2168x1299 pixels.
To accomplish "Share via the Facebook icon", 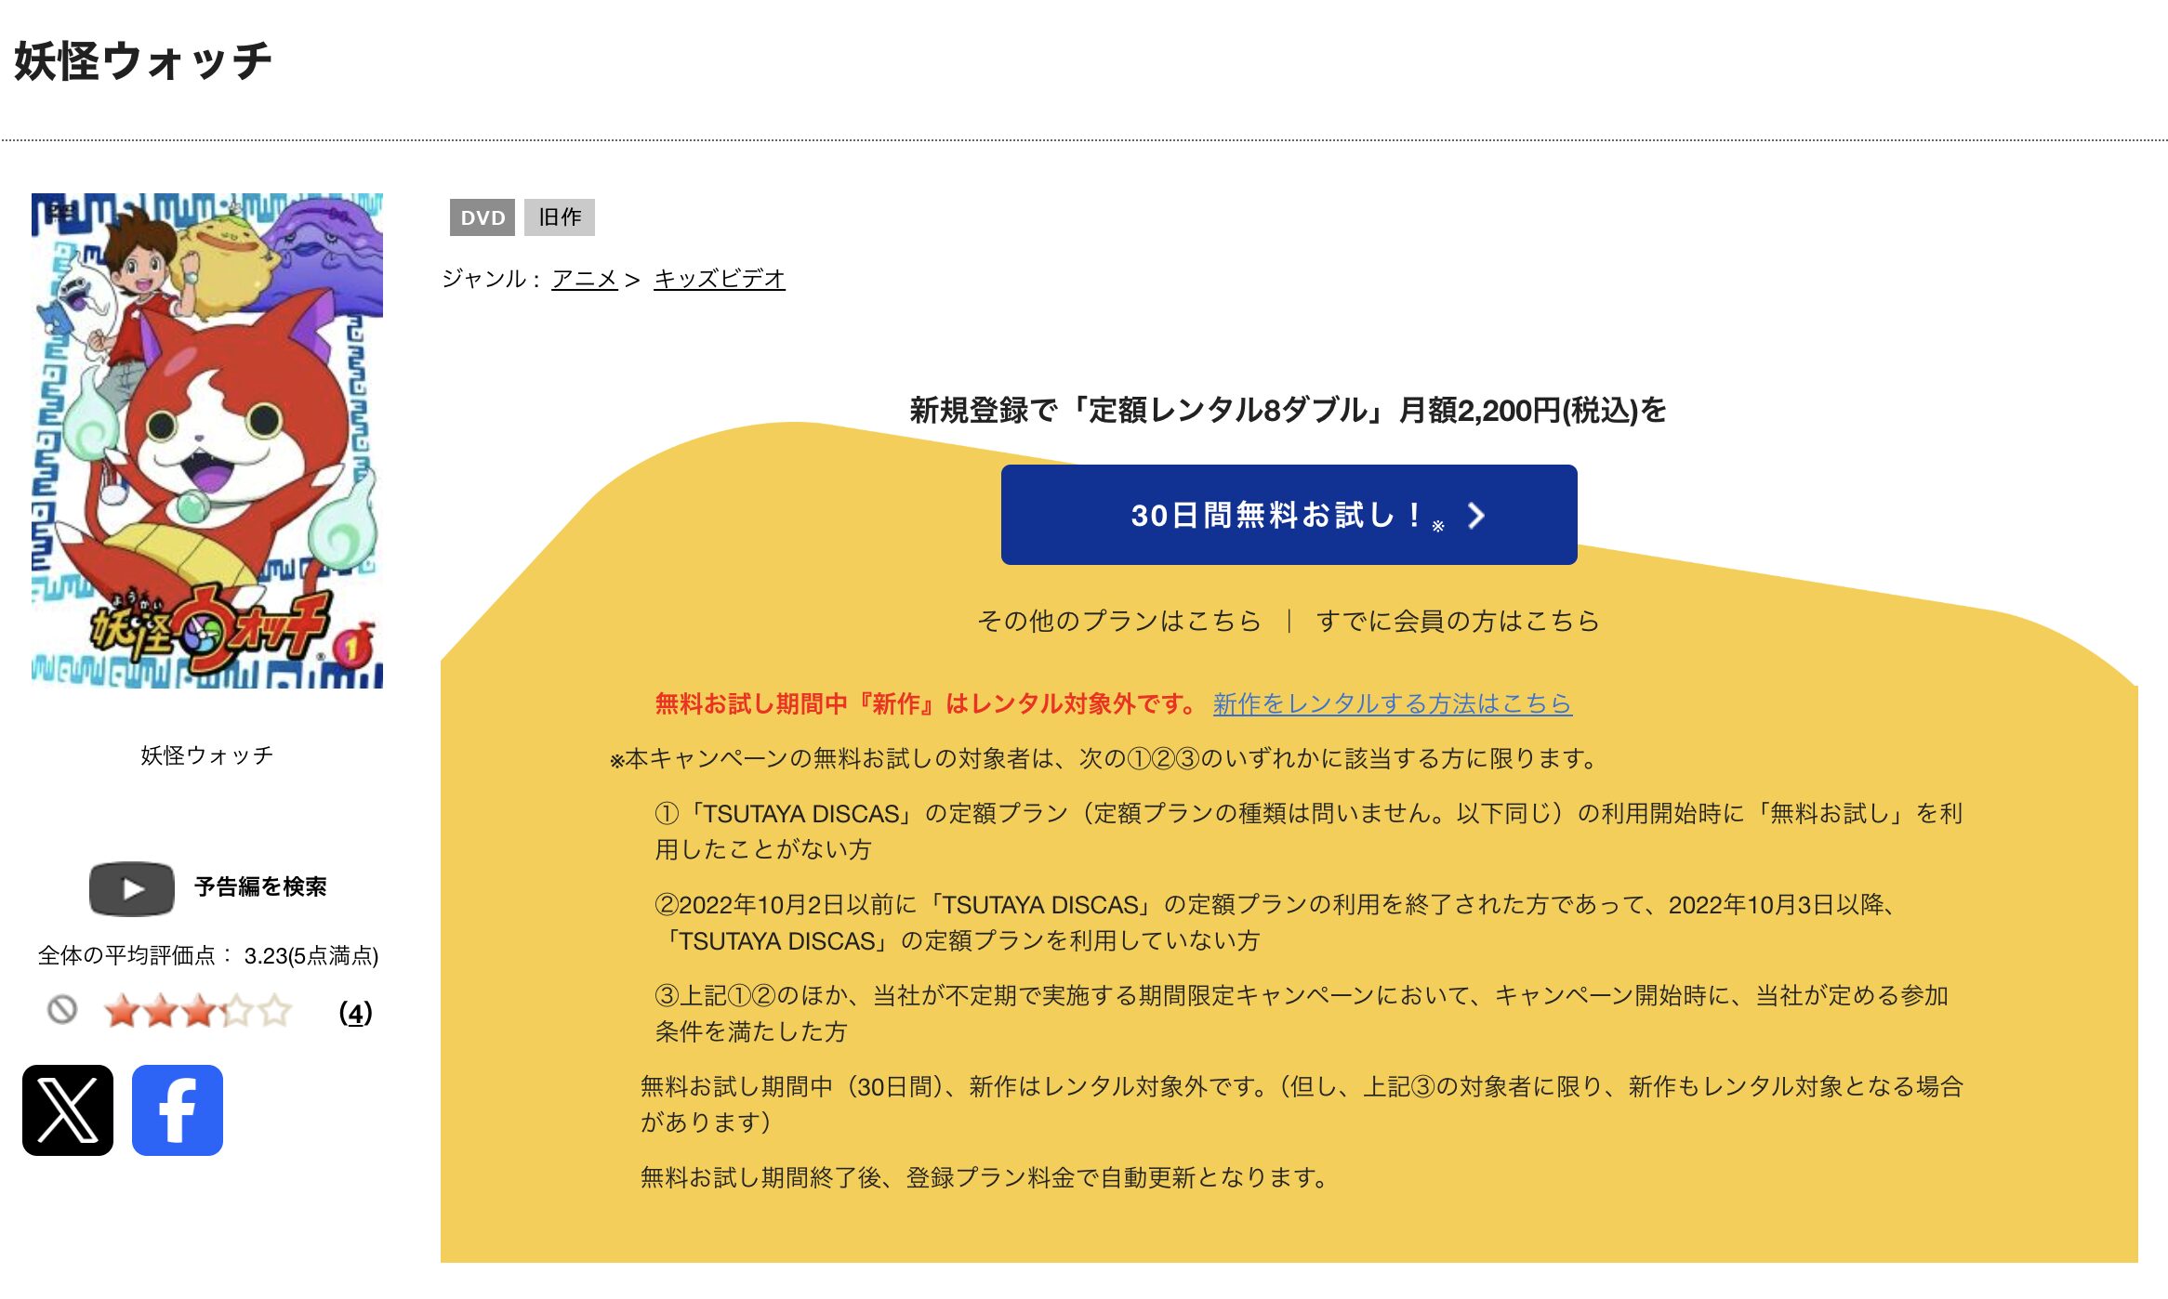I will 178,1109.
